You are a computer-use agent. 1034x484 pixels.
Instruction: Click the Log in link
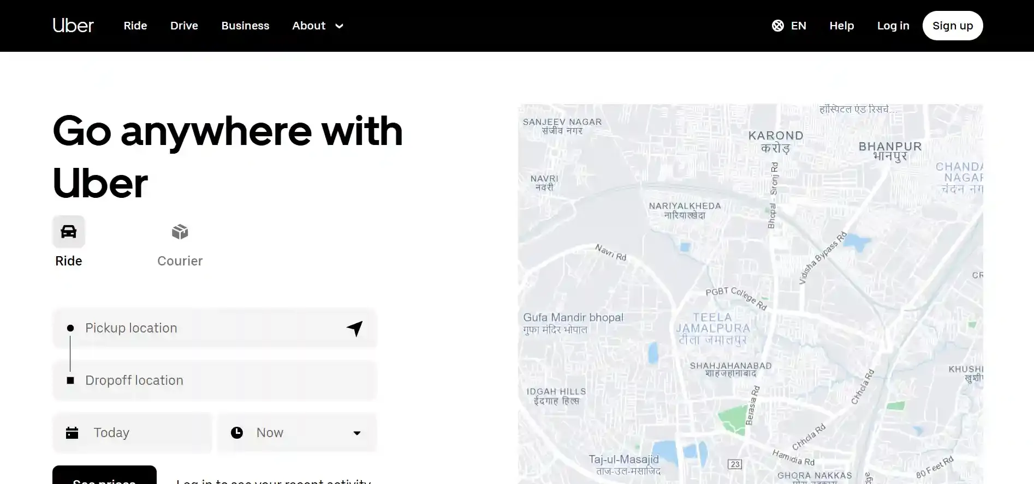pos(893,26)
